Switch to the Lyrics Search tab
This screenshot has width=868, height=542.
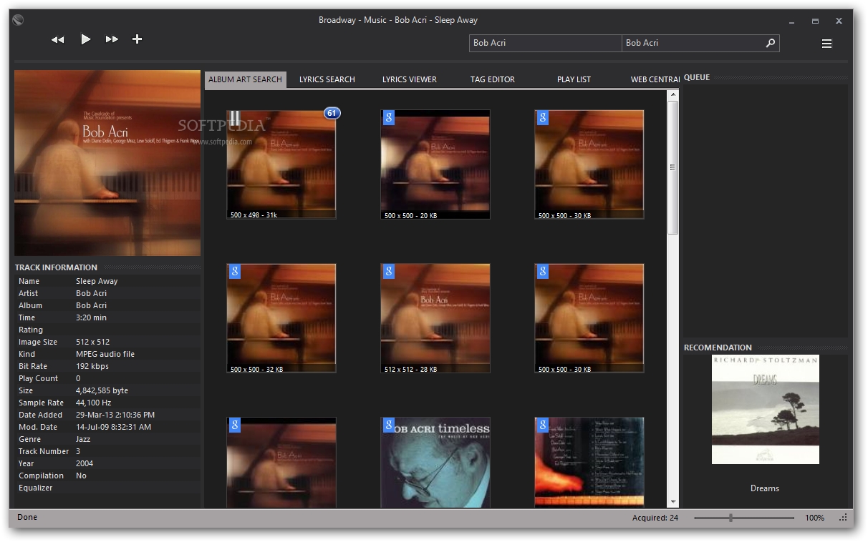click(327, 79)
